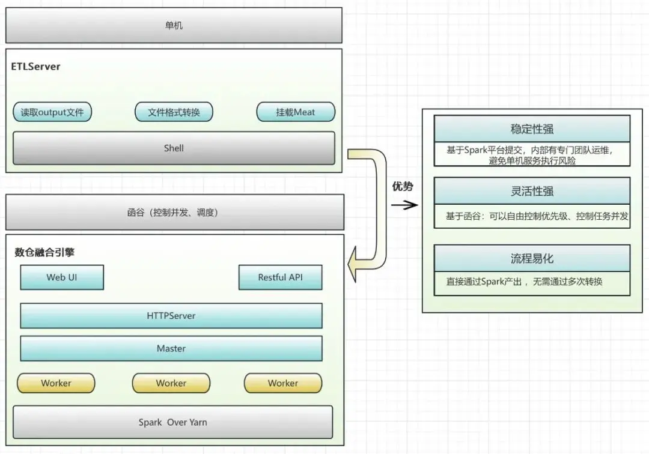The width and height of the screenshot is (649, 454).
Task: Select the 直接通过Spark产出 description text
Action: click(x=524, y=282)
